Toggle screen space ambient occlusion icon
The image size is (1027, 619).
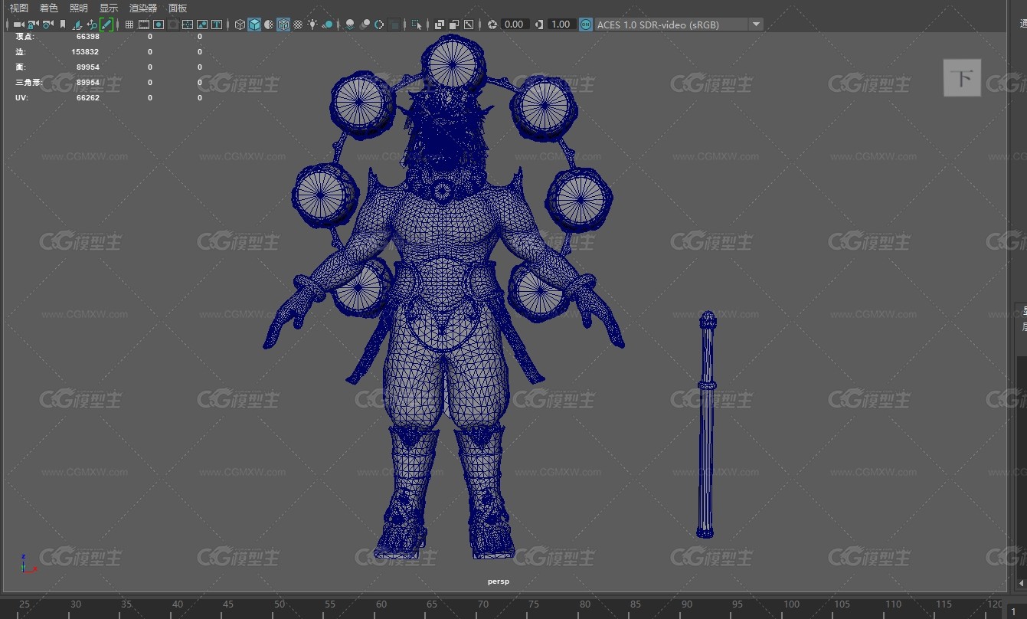[x=350, y=25]
